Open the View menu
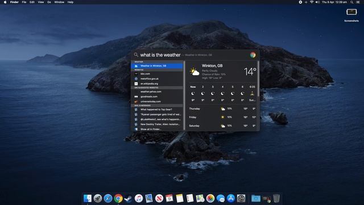The width and height of the screenshot is (364, 205). tap(41, 2)
